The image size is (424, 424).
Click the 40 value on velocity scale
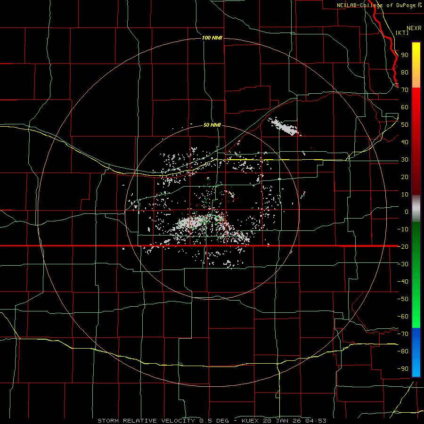(405, 142)
